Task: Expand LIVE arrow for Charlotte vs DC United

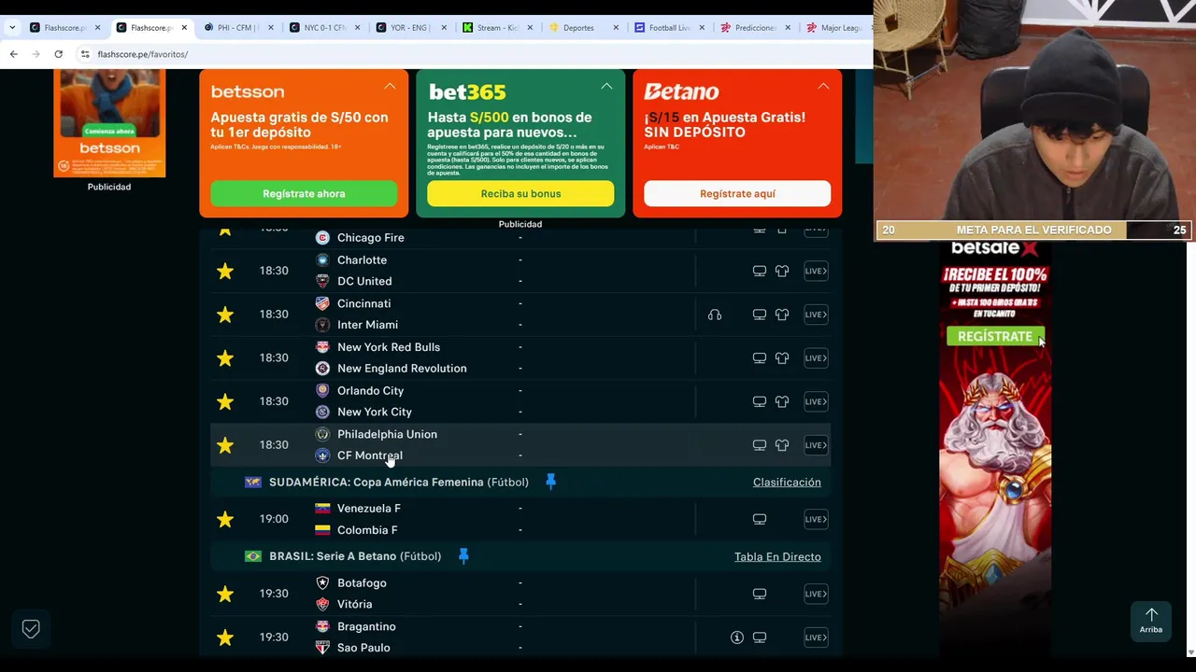Action: [816, 271]
